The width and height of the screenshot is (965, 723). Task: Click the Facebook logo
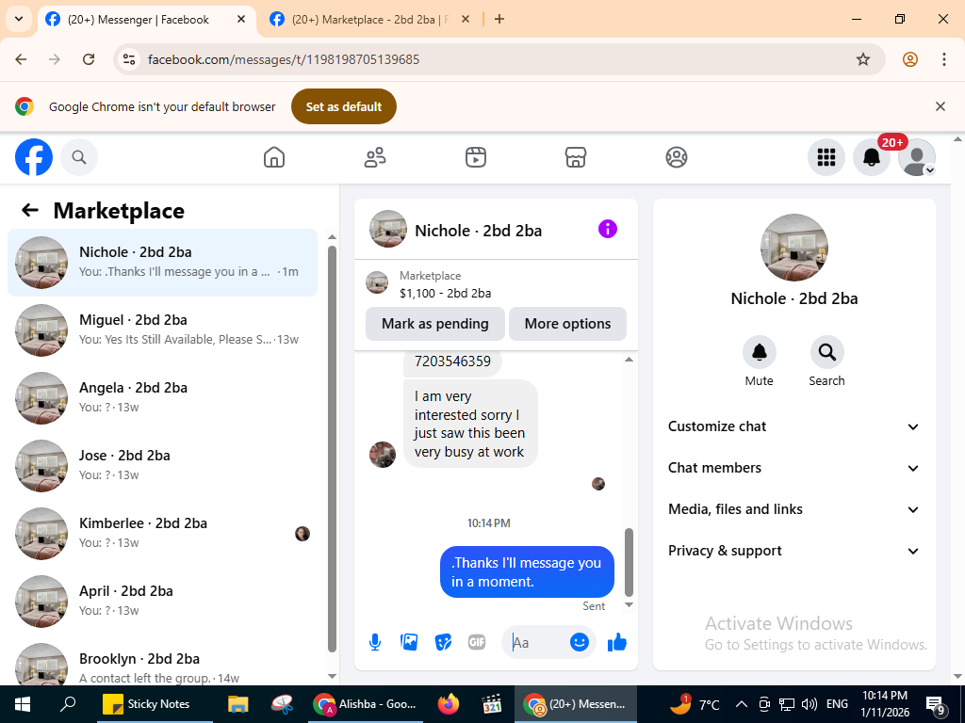(34, 157)
